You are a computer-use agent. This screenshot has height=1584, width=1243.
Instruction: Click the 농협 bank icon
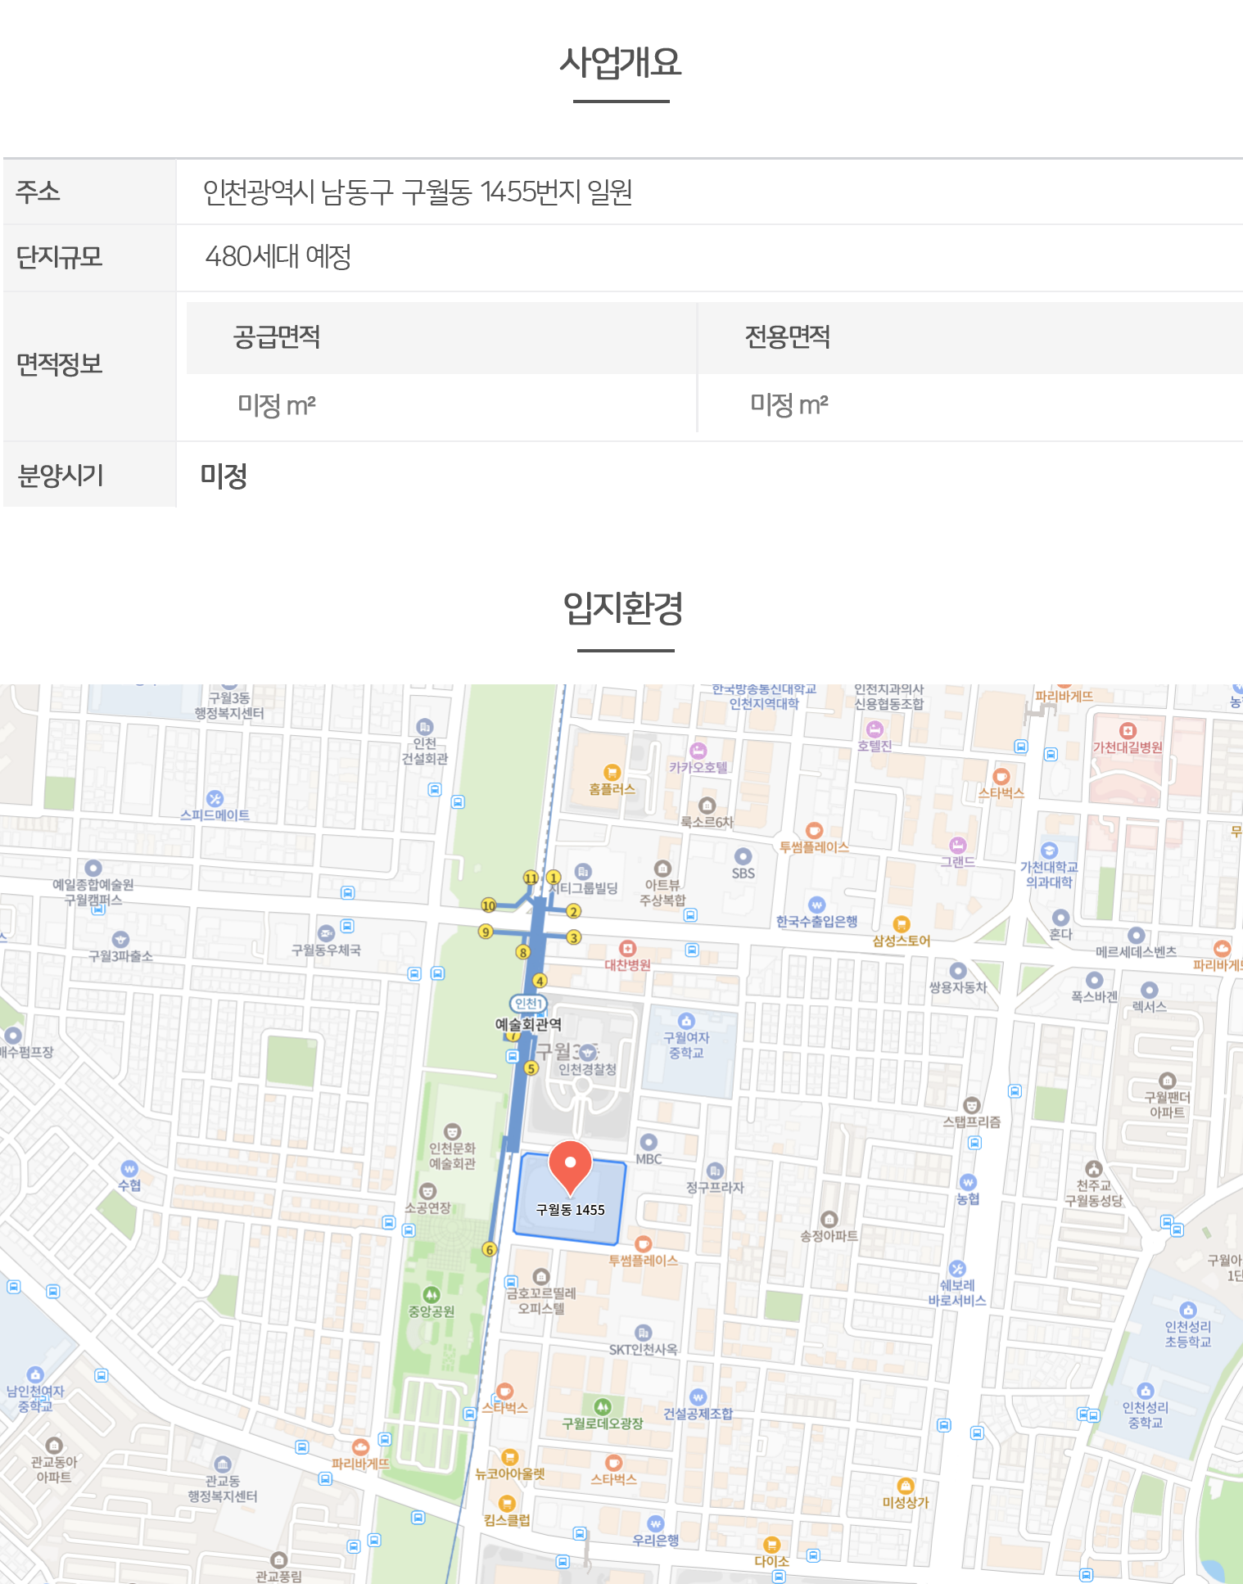[x=968, y=1182]
